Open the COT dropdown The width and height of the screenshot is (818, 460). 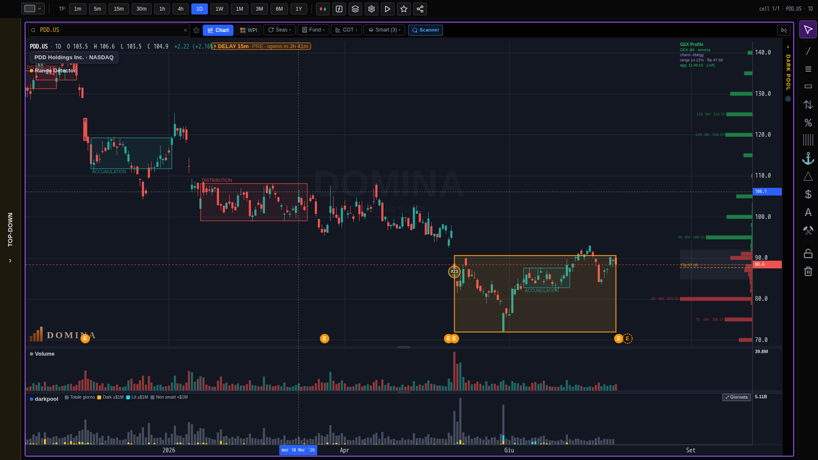click(x=346, y=30)
